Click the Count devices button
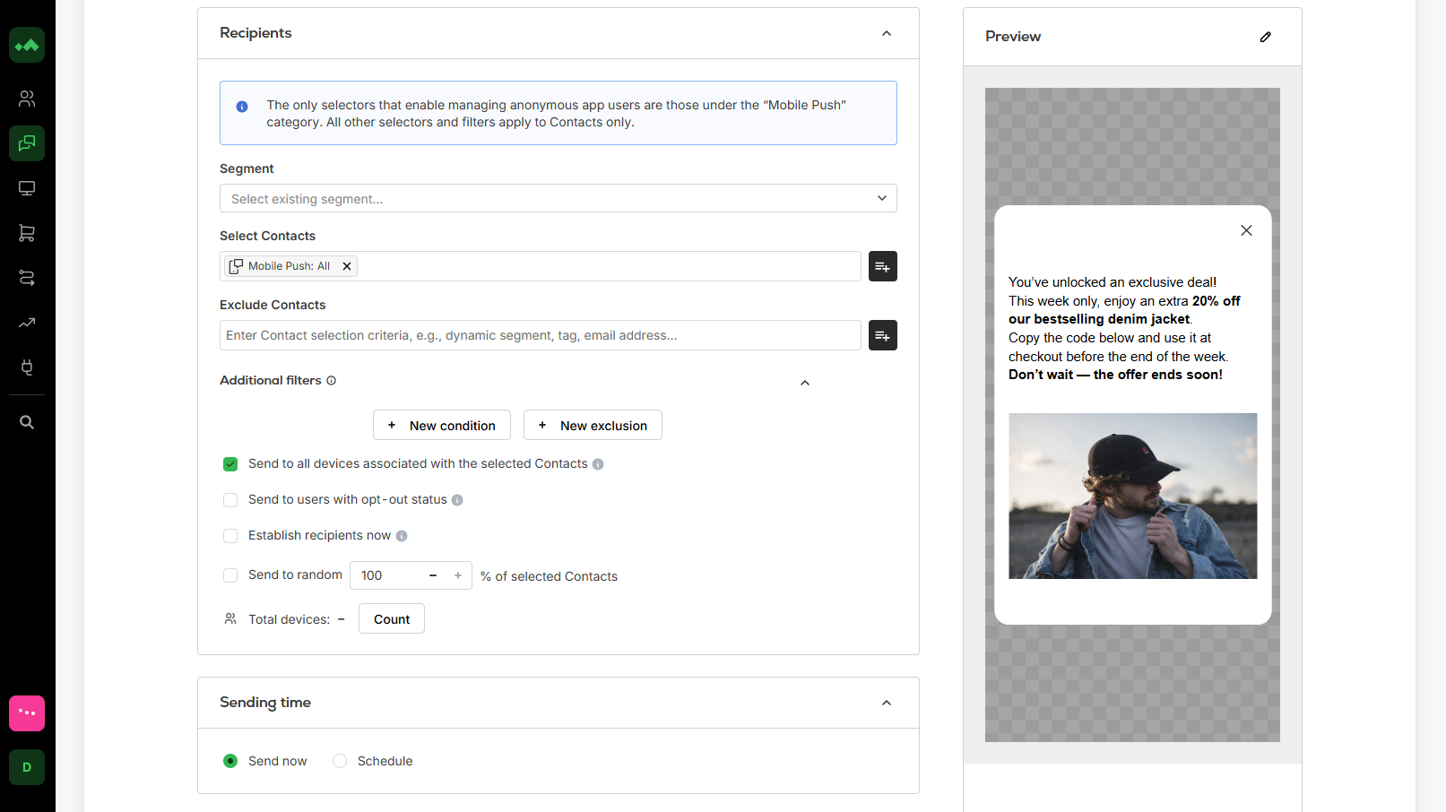The height and width of the screenshot is (812, 1446). click(392, 618)
